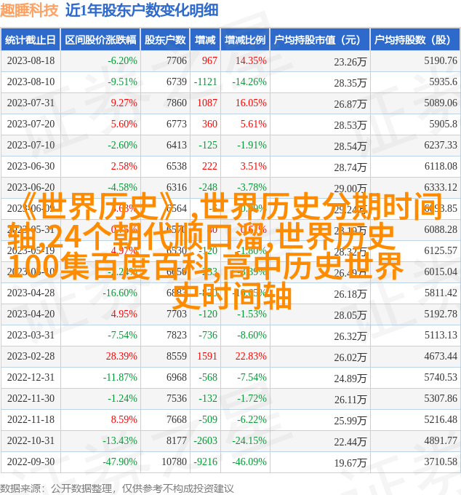Click the 区间股价涨跌幅 column header
The image size is (461, 495).
coord(100,40)
